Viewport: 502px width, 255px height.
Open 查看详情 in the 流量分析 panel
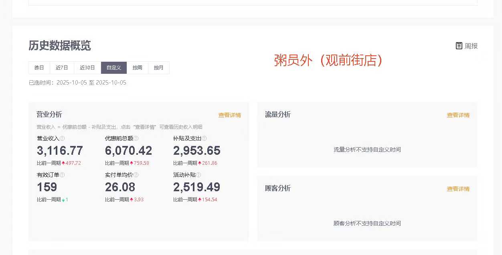click(458, 115)
